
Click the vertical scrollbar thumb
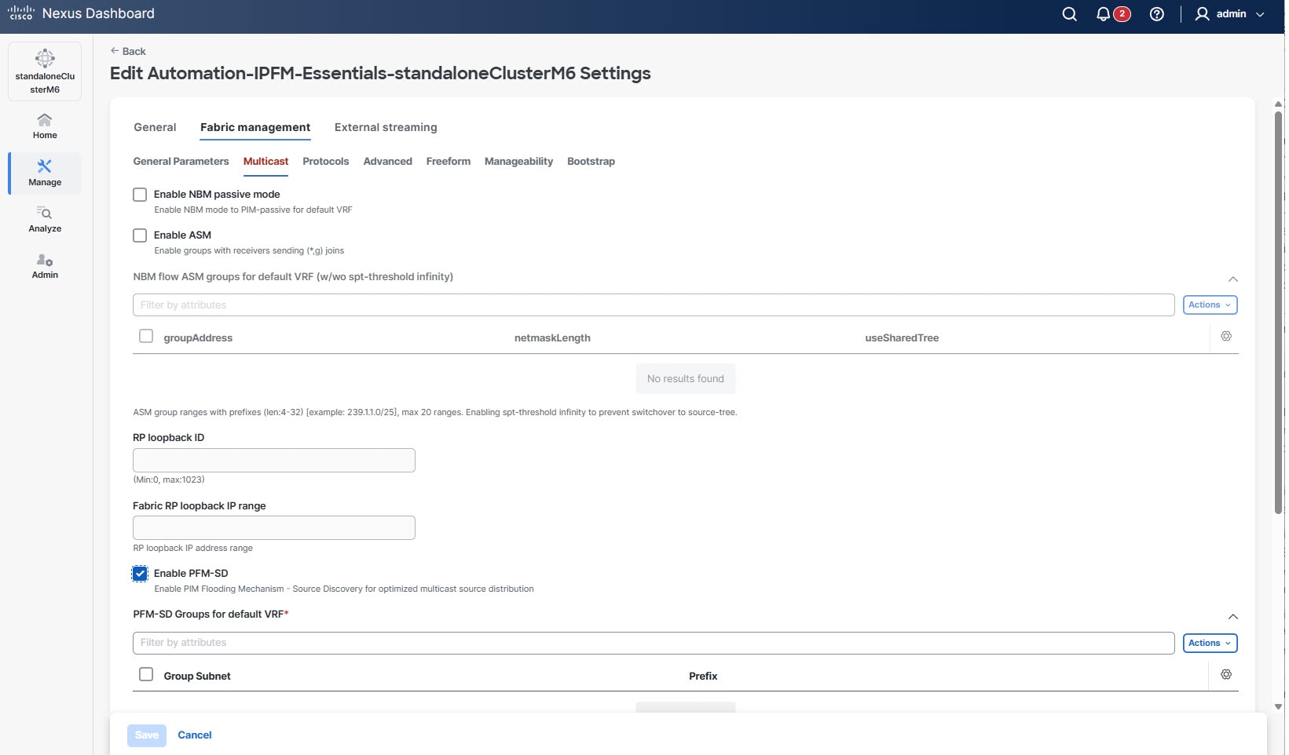click(x=1278, y=312)
